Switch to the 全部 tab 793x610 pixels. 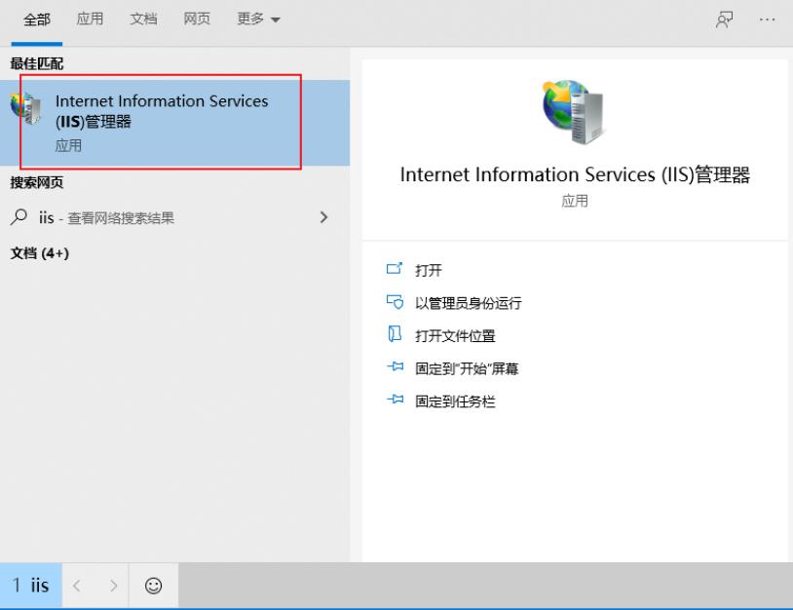pos(37,19)
